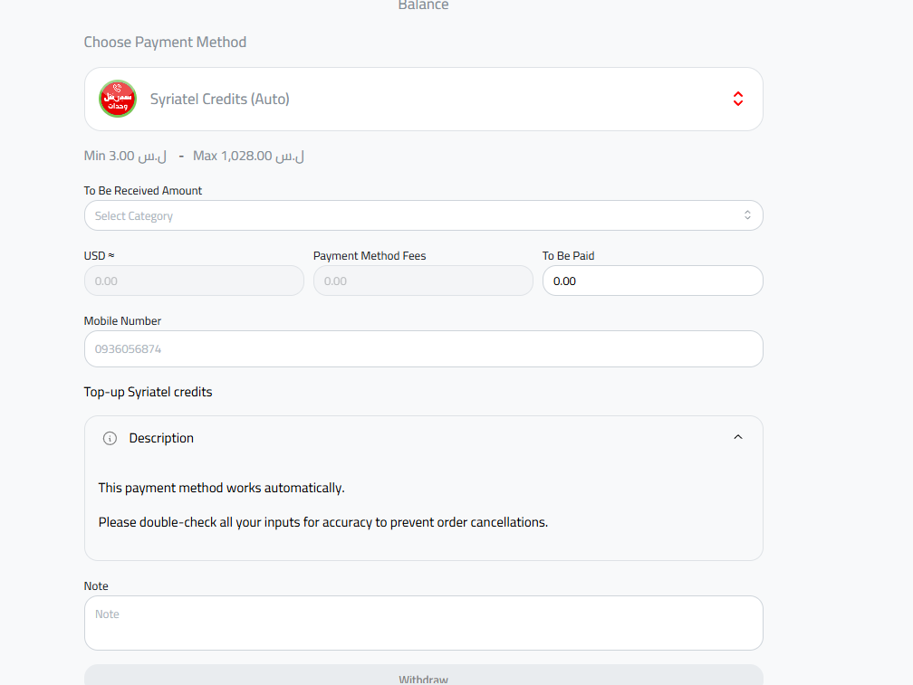Click the disabled USD amount field
The height and width of the screenshot is (685, 913).
pyautogui.click(x=194, y=281)
